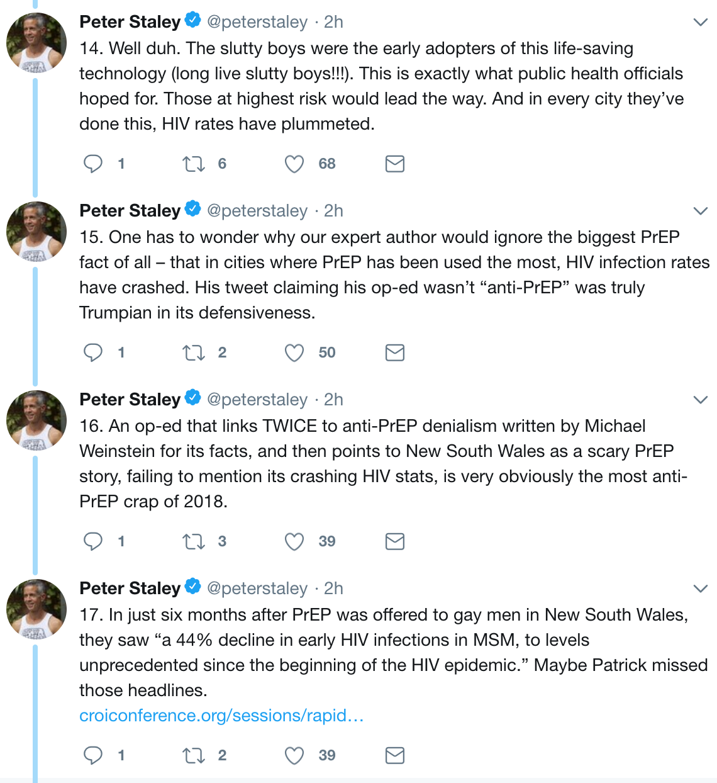Screen dimensions: 717x783
Task: Retweet tweet 17 with croiconference link
Action: [x=193, y=755]
